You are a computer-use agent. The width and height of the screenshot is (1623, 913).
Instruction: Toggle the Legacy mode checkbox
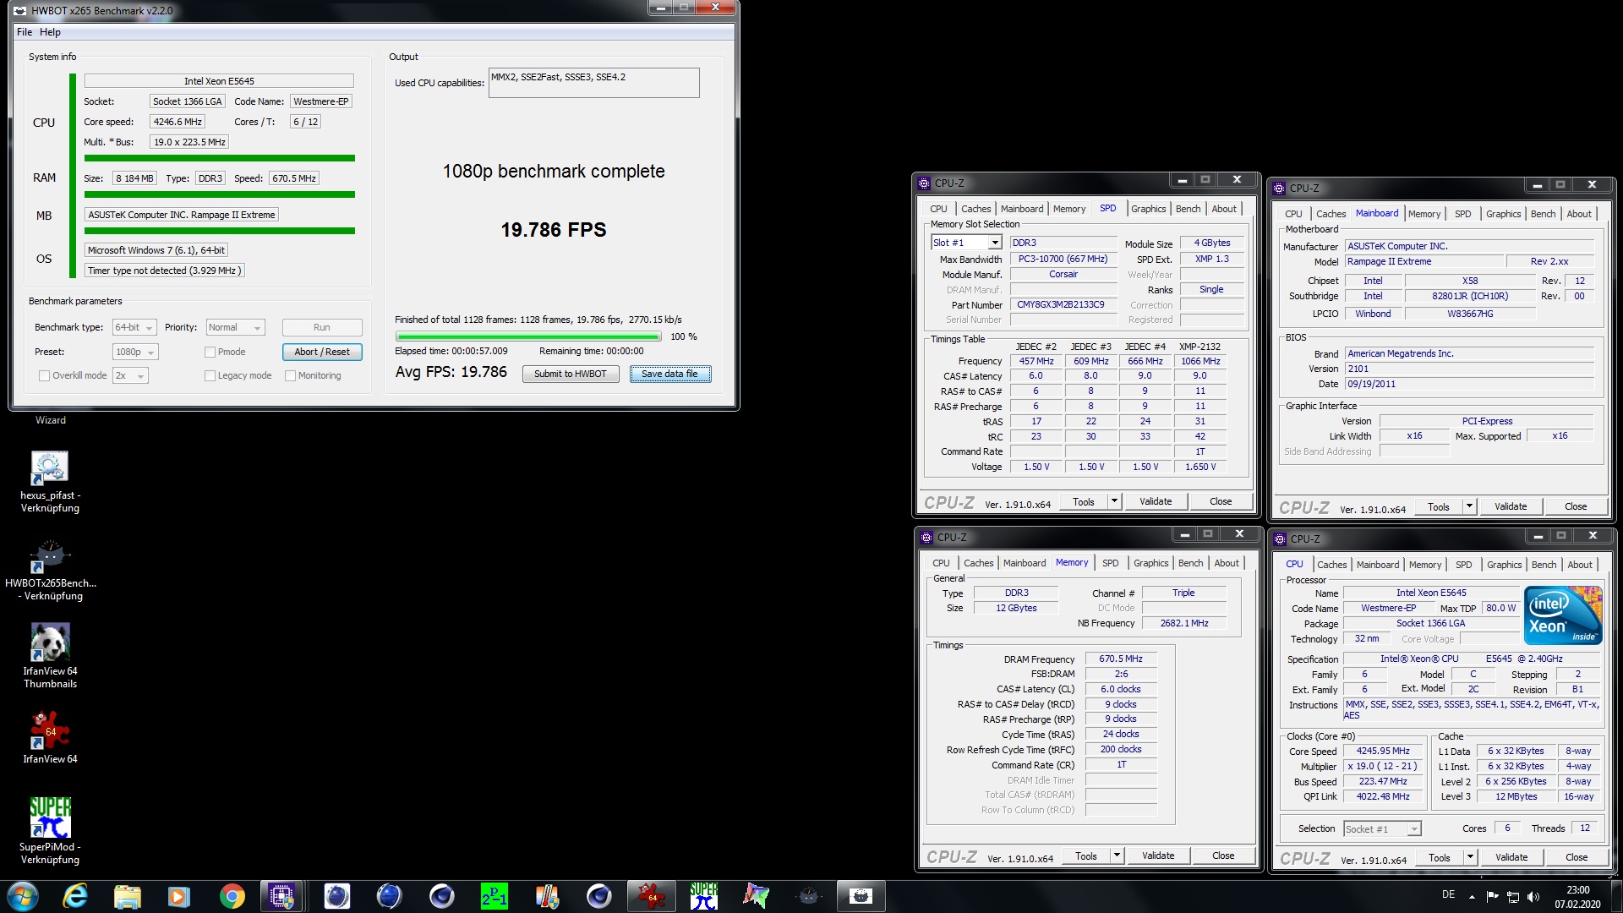[x=210, y=375]
